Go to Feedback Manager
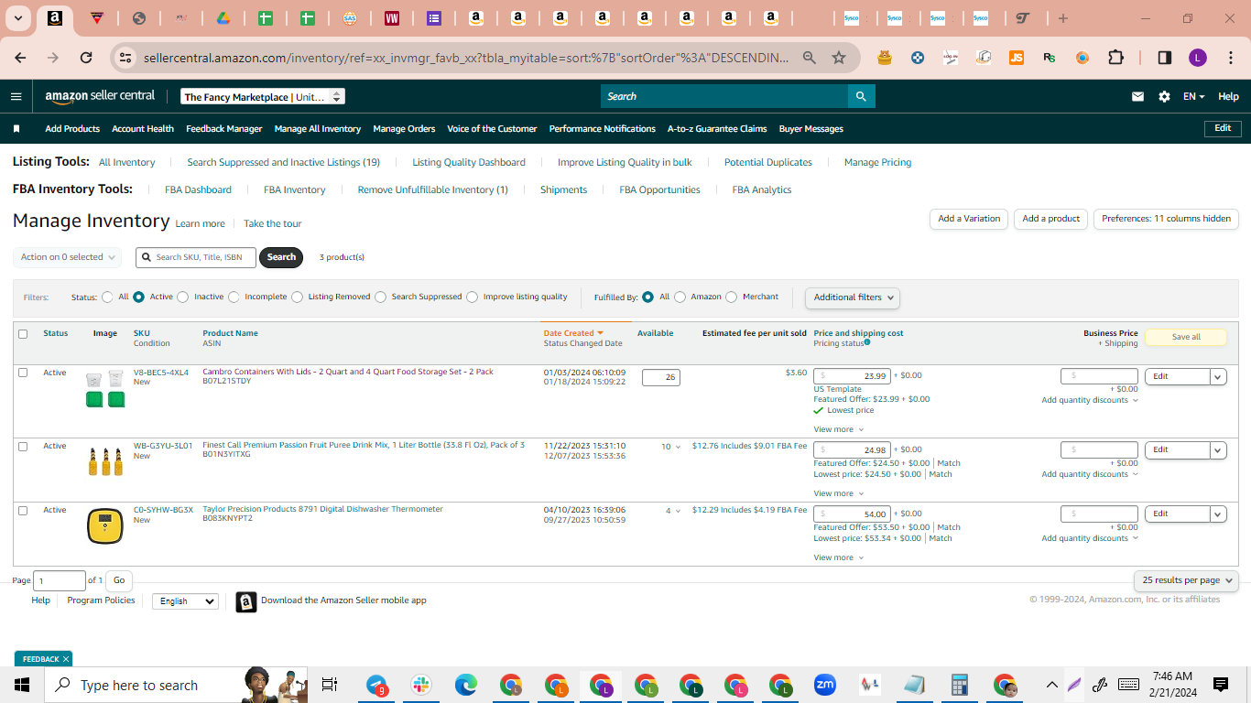The image size is (1251, 703). click(224, 129)
